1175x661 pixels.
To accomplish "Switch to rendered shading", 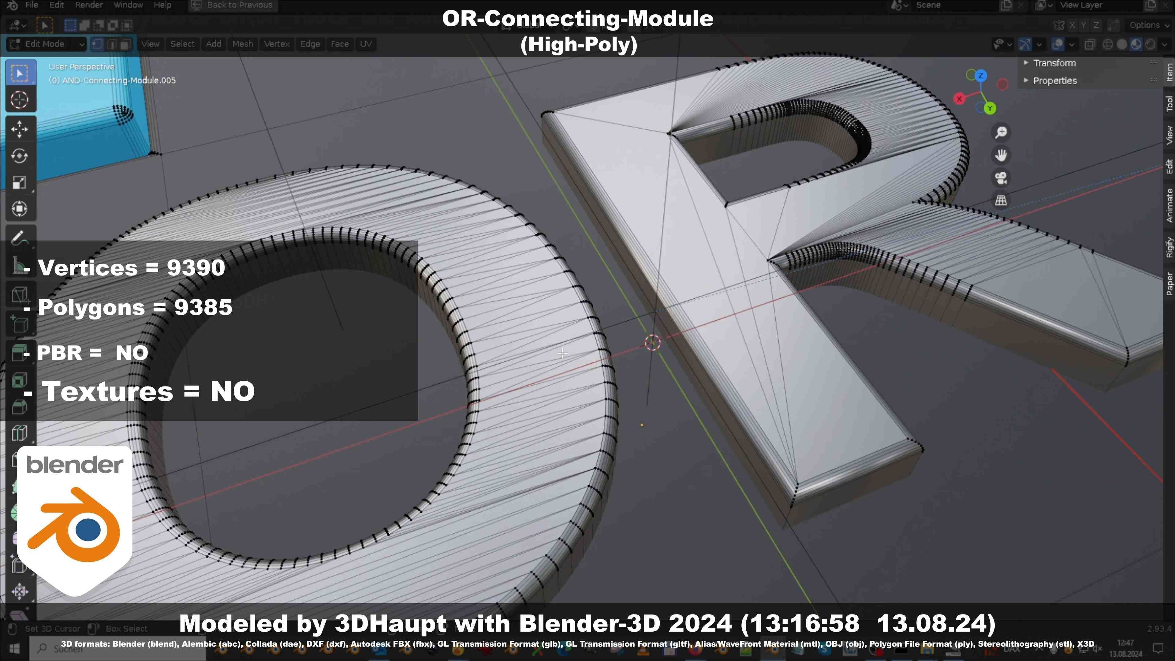I will point(1151,44).
